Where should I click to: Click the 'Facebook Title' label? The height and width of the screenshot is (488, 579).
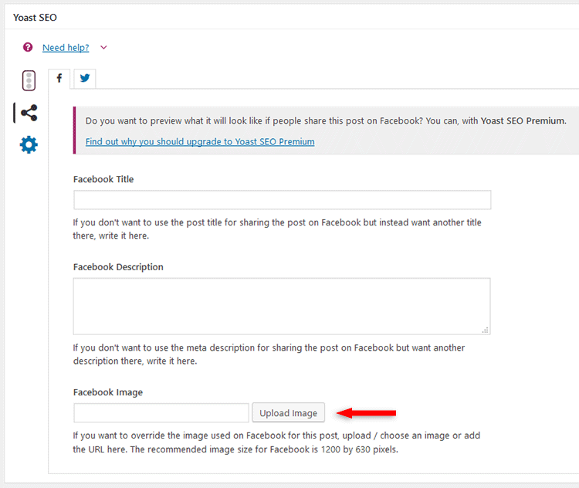point(103,179)
